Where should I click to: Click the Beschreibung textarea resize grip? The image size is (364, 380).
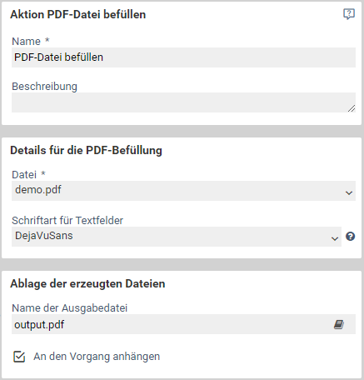pyautogui.click(x=352, y=108)
